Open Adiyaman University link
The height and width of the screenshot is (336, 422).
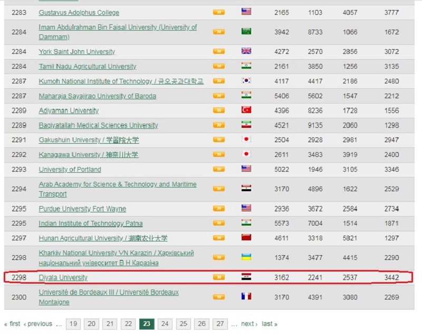click(69, 111)
